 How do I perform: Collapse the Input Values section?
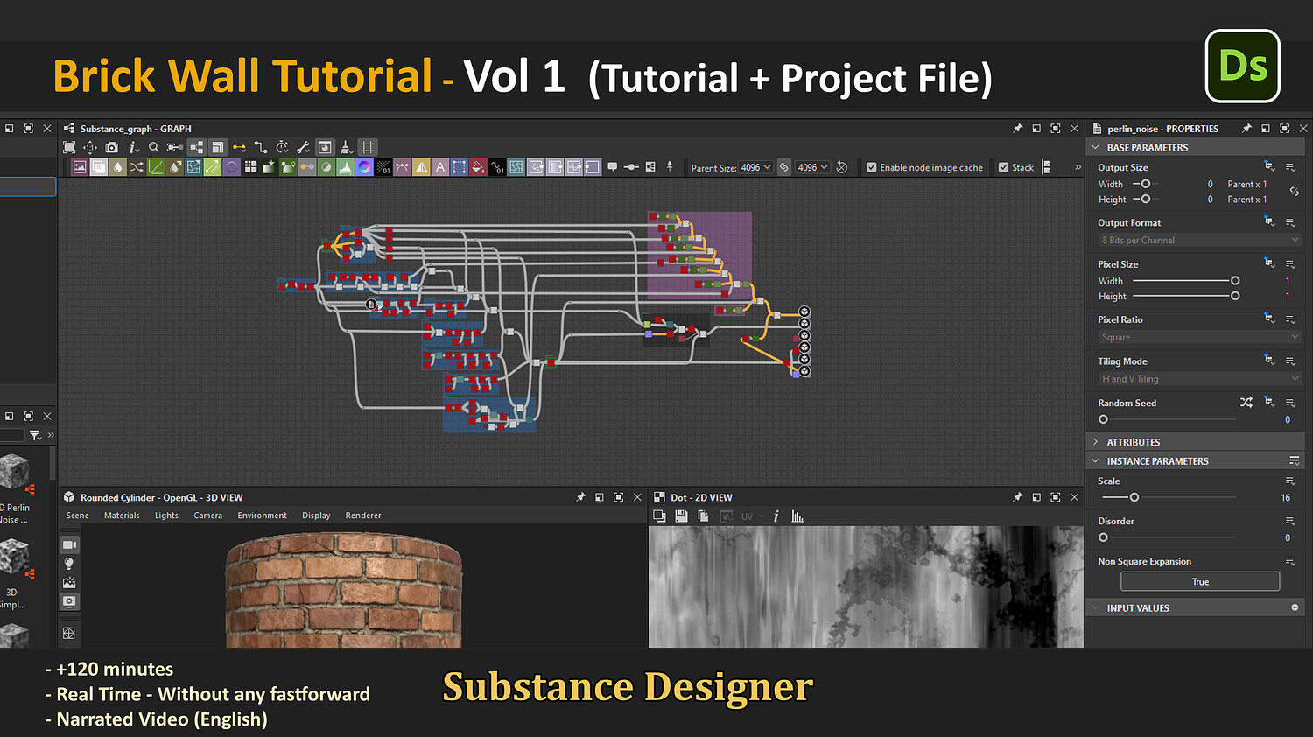(1095, 607)
